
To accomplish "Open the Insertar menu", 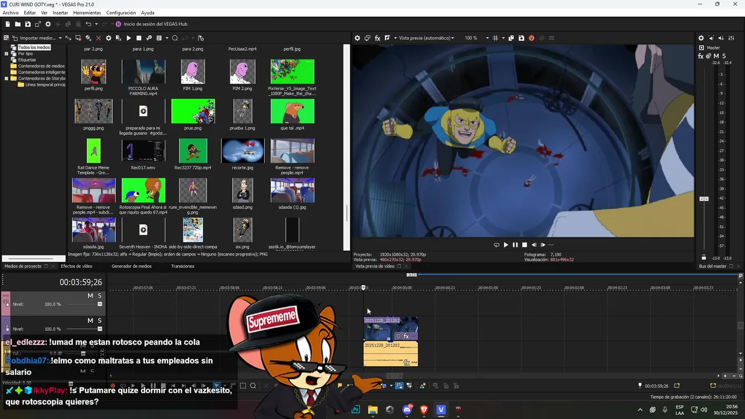I will 60,12.
